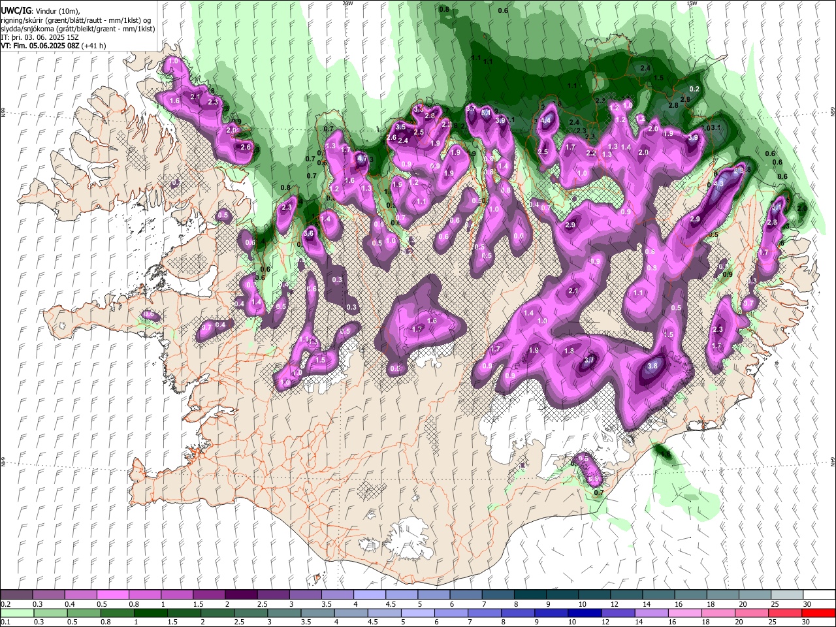The width and height of the screenshot is (836, 627).
Task: Click the 'rigning/skúrir' legend description line
Action: click(x=76, y=20)
